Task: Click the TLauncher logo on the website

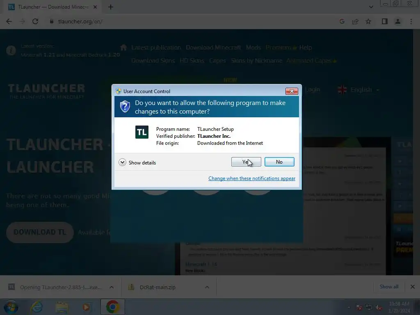Action: [x=46, y=91]
